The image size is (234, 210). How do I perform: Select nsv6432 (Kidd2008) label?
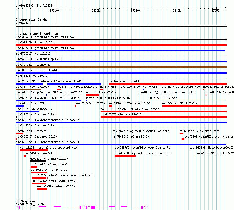pyautogui.click(x=163, y=98)
